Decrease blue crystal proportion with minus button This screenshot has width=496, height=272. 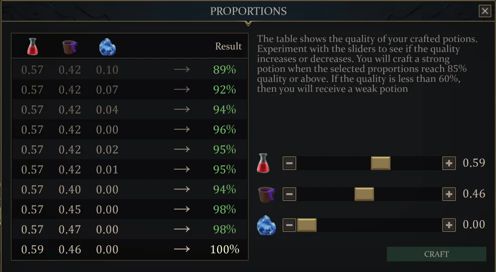pyautogui.click(x=289, y=225)
